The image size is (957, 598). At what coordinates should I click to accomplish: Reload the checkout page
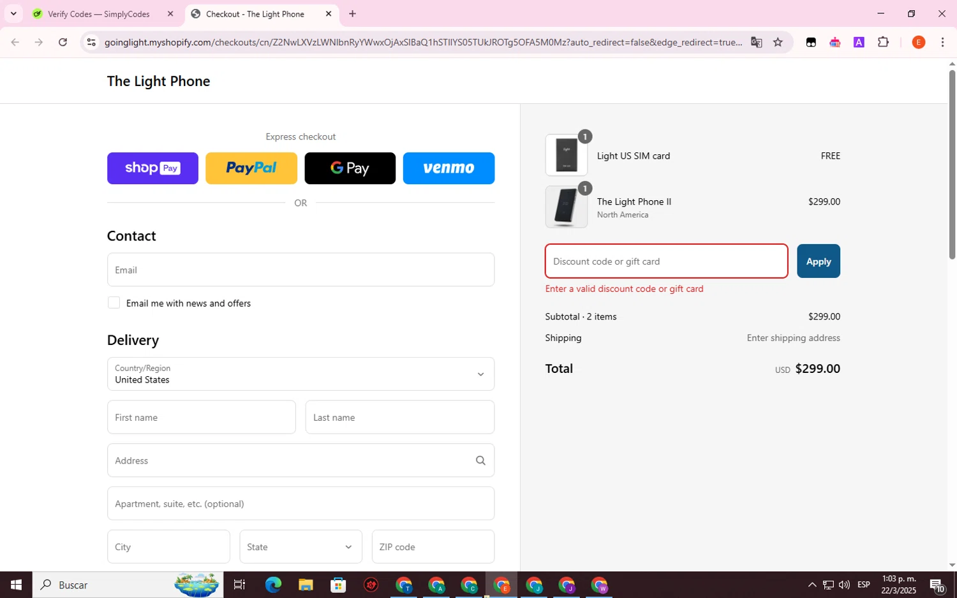tap(63, 42)
